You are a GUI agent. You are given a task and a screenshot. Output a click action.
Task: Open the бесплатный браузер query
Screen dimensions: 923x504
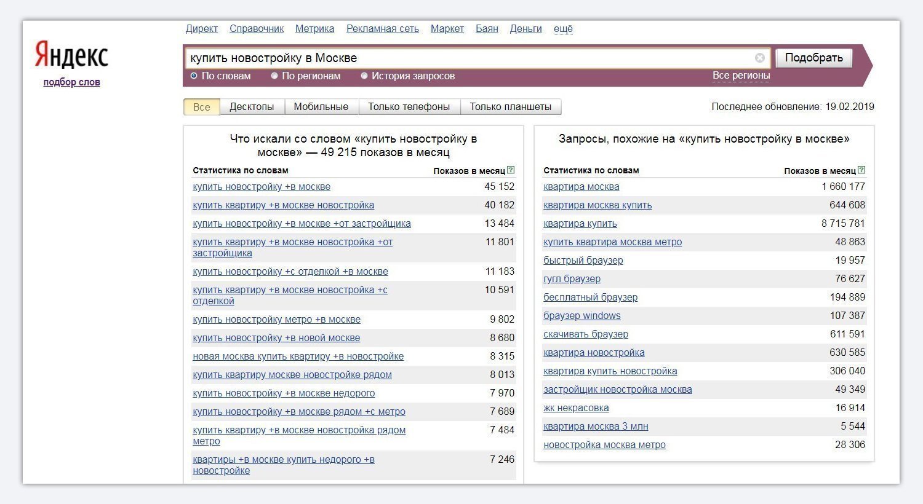pos(591,297)
